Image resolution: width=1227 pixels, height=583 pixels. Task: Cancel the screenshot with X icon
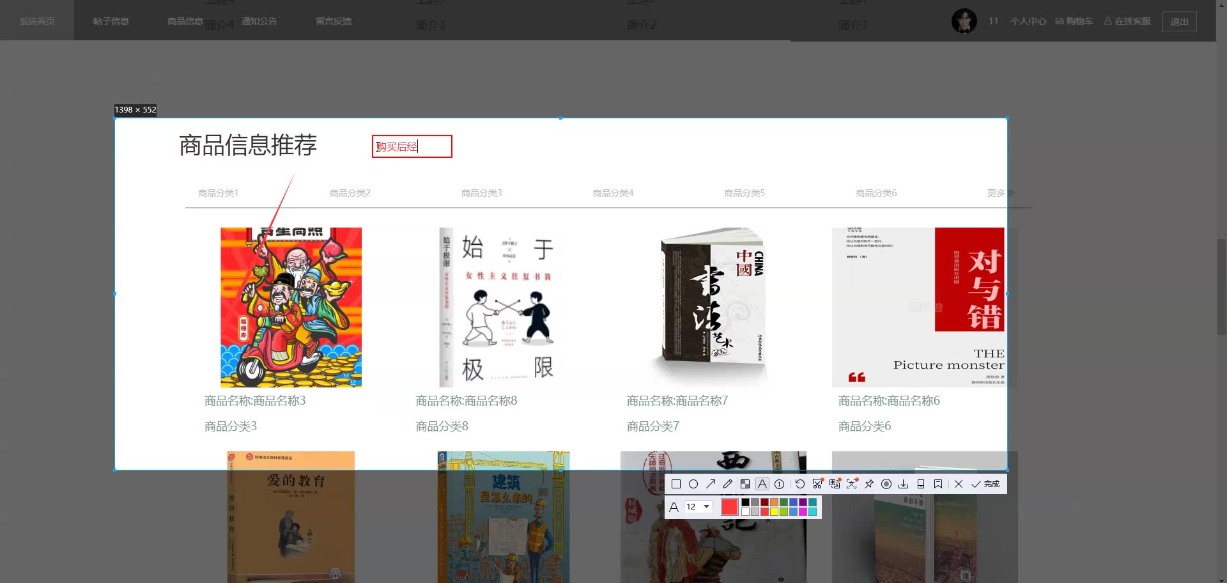coord(959,485)
